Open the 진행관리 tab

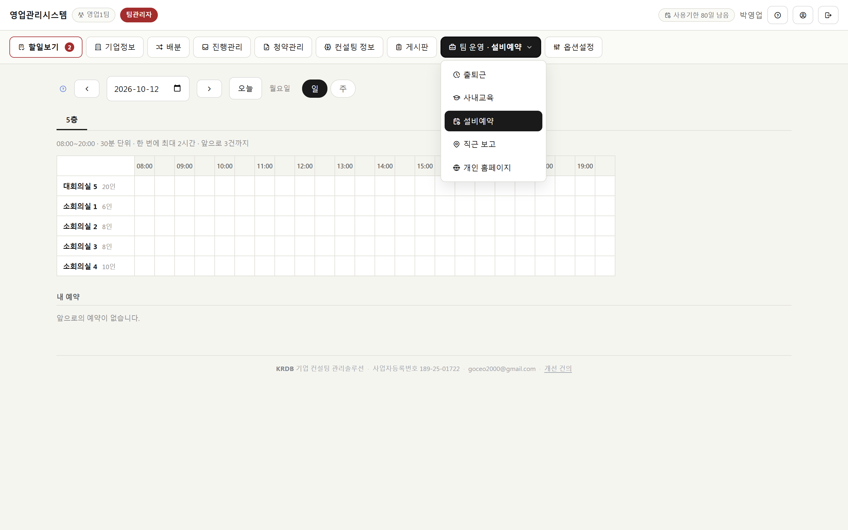(222, 47)
